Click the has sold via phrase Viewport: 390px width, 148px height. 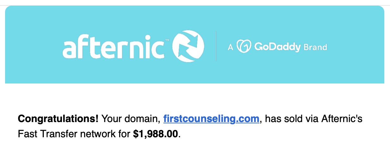point(291,119)
